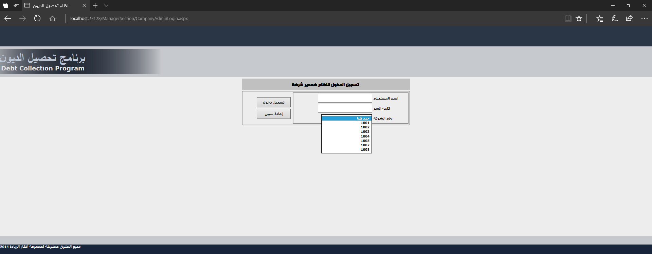Click the browser Back arrow
The image size is (652, 254).
7,19
